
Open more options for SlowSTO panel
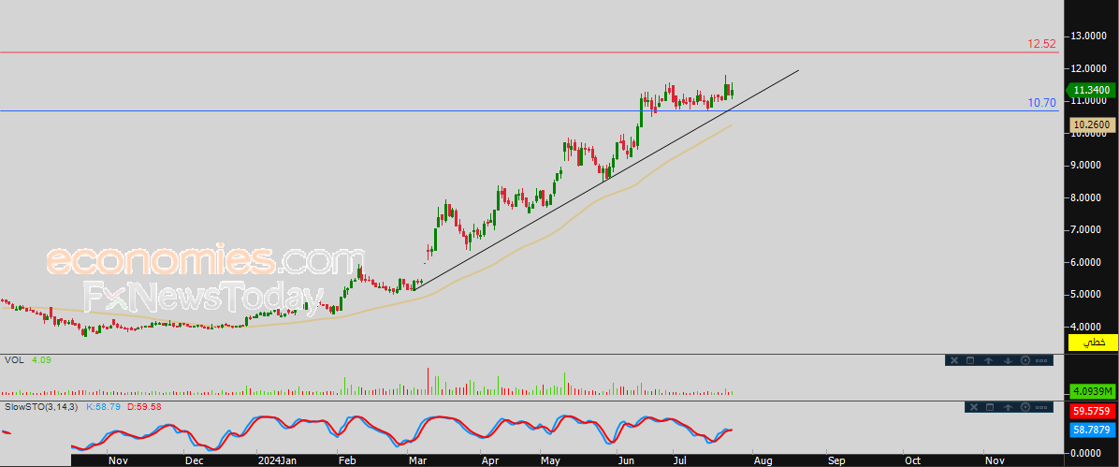pos(1042,407)
